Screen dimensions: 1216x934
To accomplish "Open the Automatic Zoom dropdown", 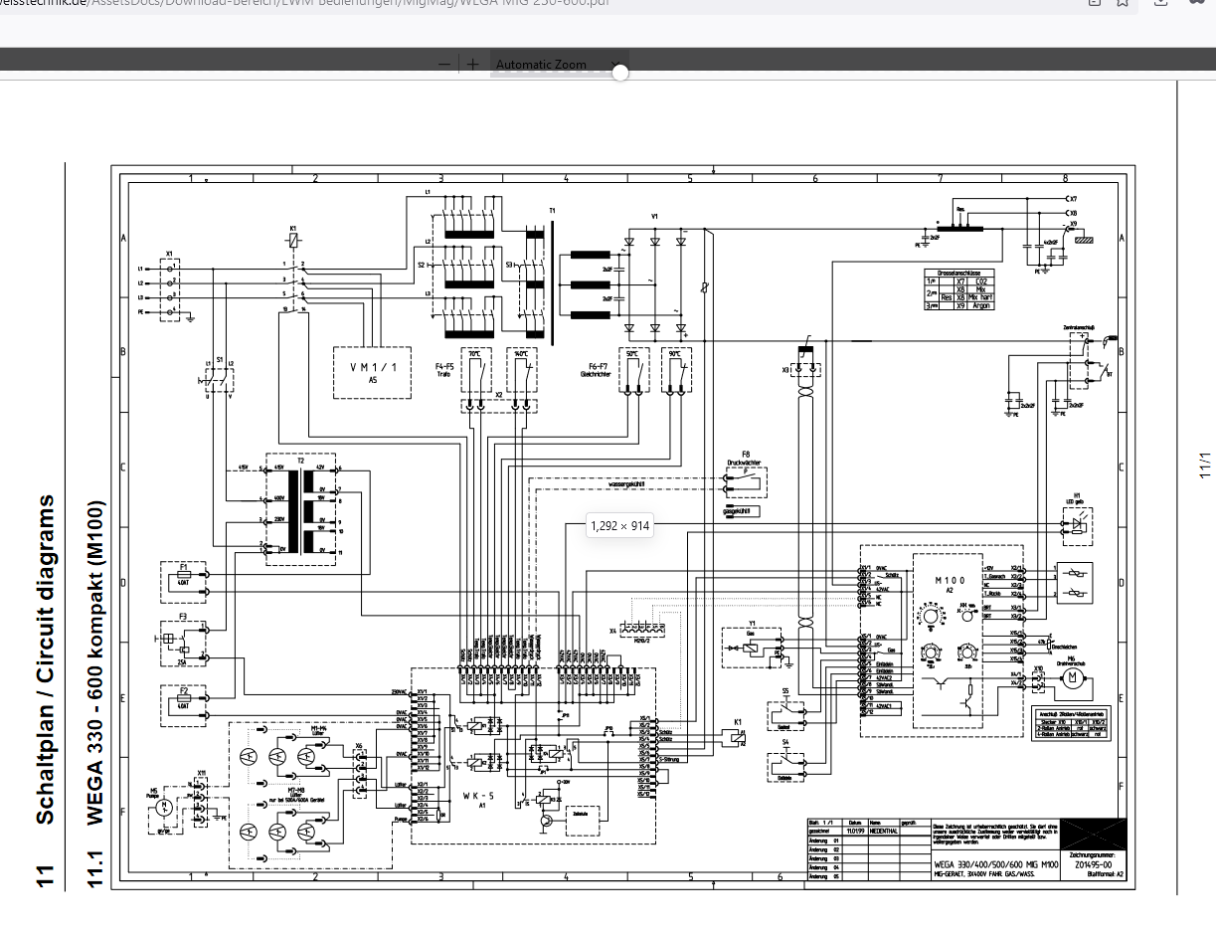I will pos(558,65).
